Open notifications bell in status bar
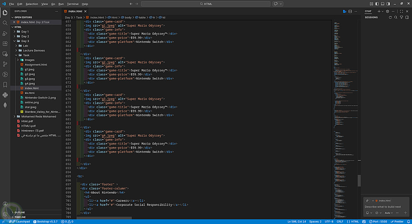 point(408,222)
